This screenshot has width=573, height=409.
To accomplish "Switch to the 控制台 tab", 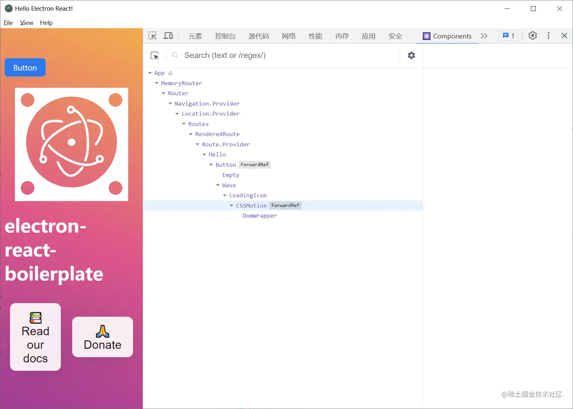I will pyautogui.click(x=225, y=36).
